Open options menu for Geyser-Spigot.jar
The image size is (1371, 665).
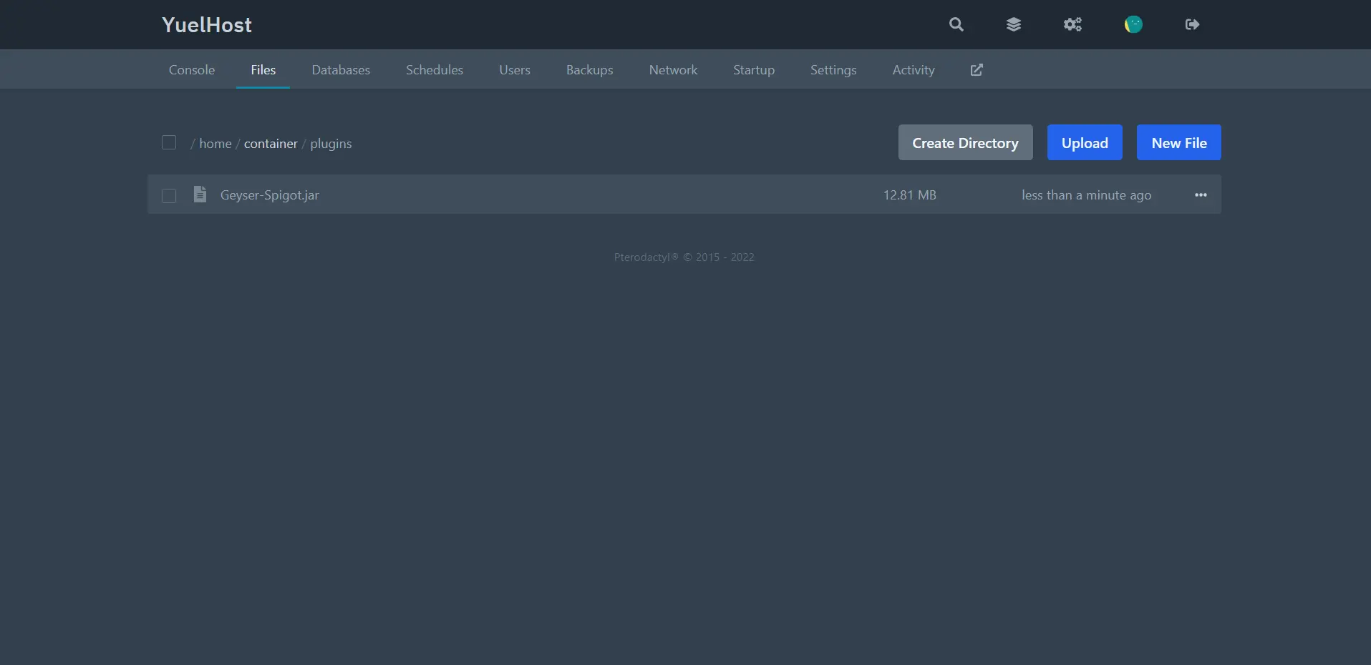[1201, 195]
